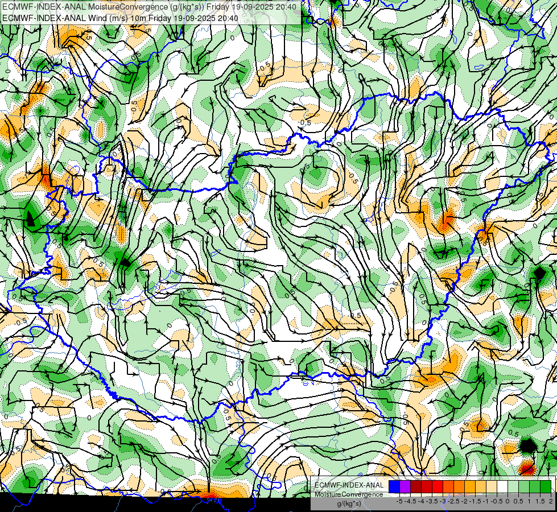
Task: Pick the light orange swatch, -1.5 to -1
Action: click(481, 486)
